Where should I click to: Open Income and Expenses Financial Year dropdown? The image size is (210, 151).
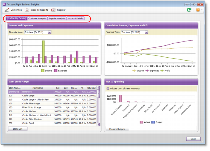49,32
